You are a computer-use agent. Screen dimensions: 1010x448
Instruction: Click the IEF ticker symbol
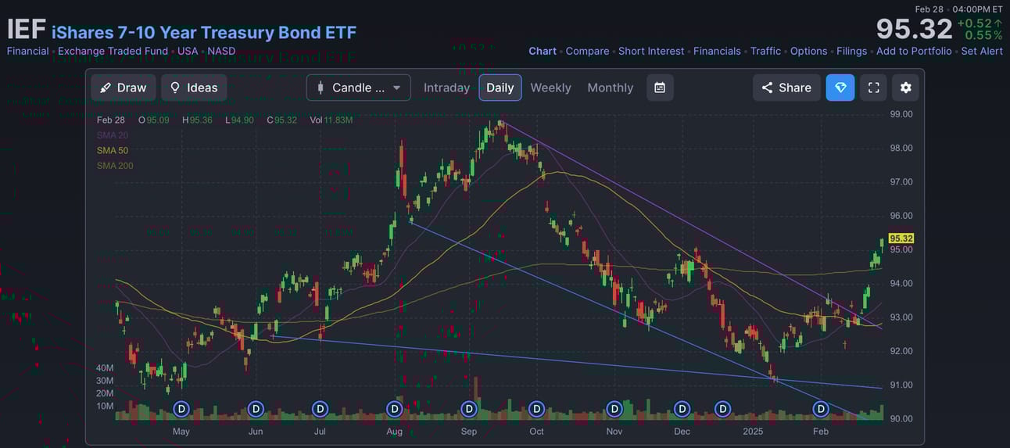(x=27, y=30)
